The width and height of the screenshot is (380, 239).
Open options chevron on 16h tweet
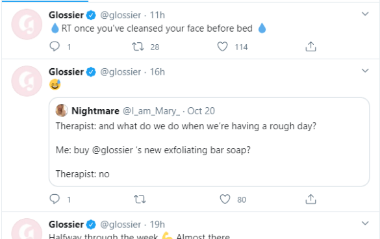365,71
